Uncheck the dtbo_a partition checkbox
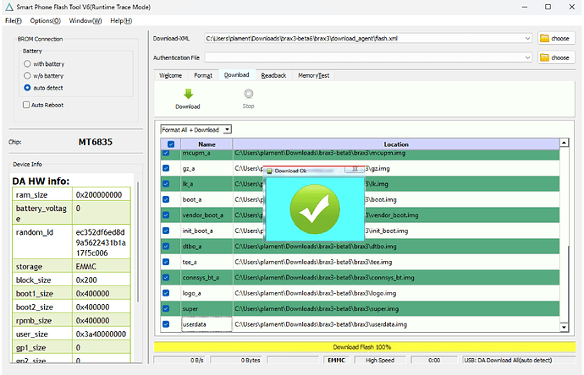 tap(166, 247)
